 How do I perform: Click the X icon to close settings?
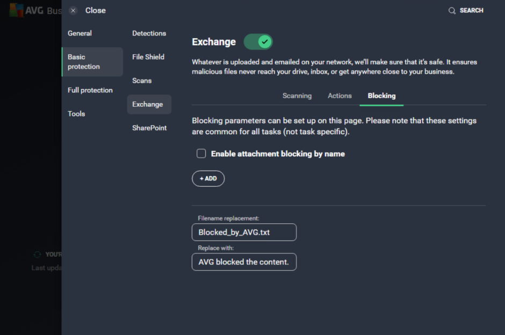[x=73, y=10]
